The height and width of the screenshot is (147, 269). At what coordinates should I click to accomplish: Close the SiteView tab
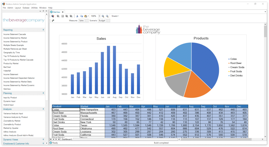click(63, 12)
